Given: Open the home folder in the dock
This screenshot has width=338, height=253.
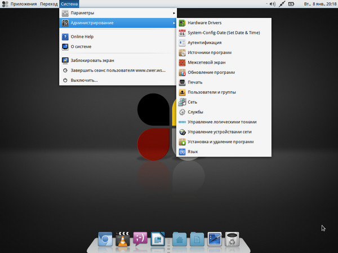Looking at the screenshot, I should coord(180,239).
